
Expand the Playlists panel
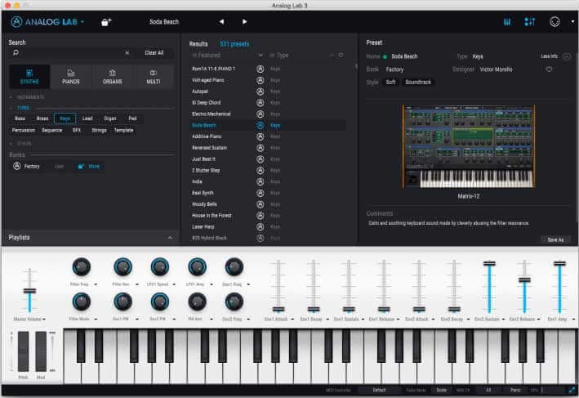pyautogui.click(x=170, y=237)
